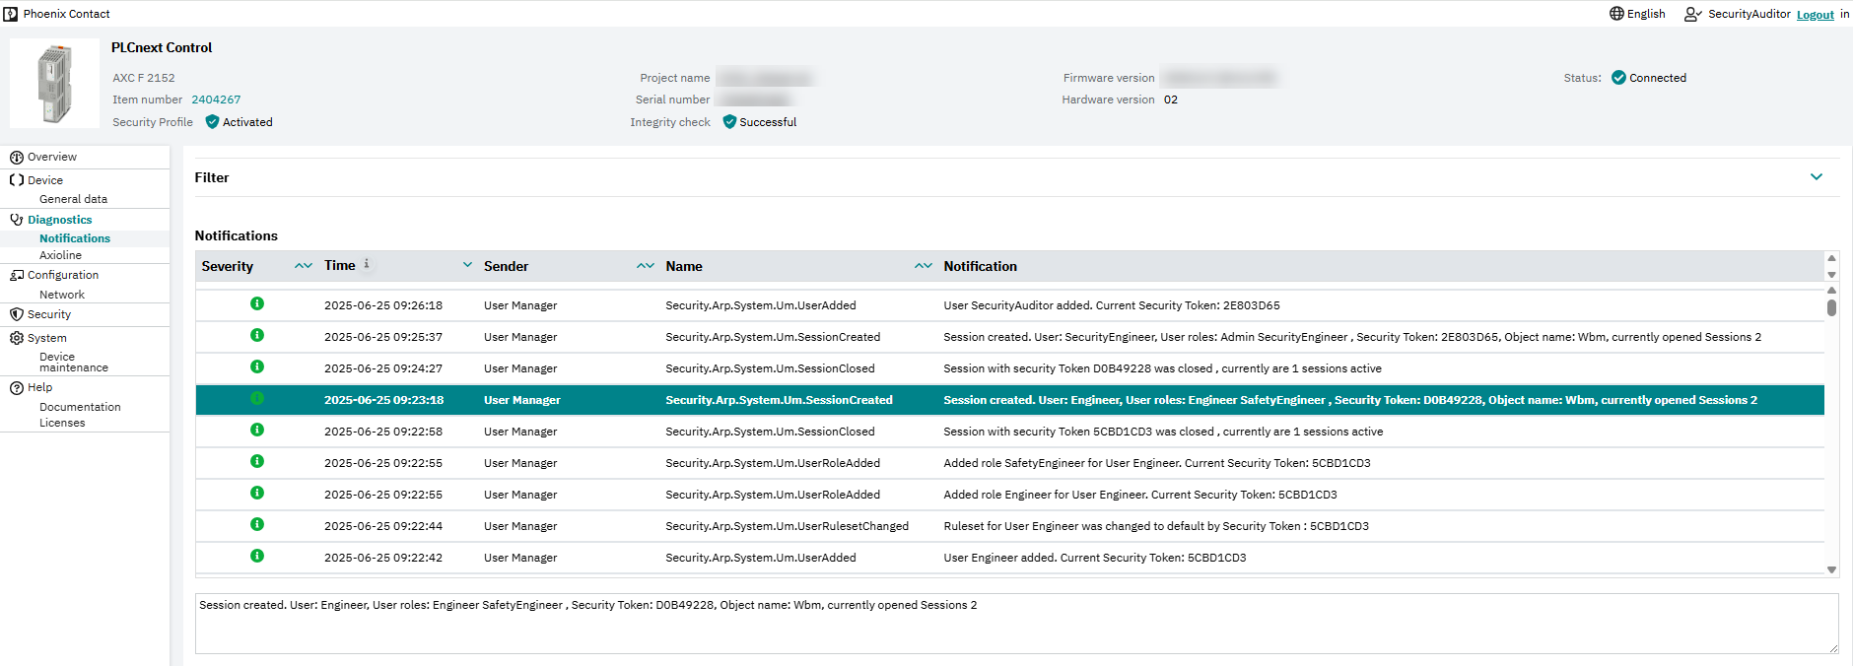This screenshot has width=1853, height=666.
Task: Click severity icon of 09:24:27 notification
Action: (257, 366)
